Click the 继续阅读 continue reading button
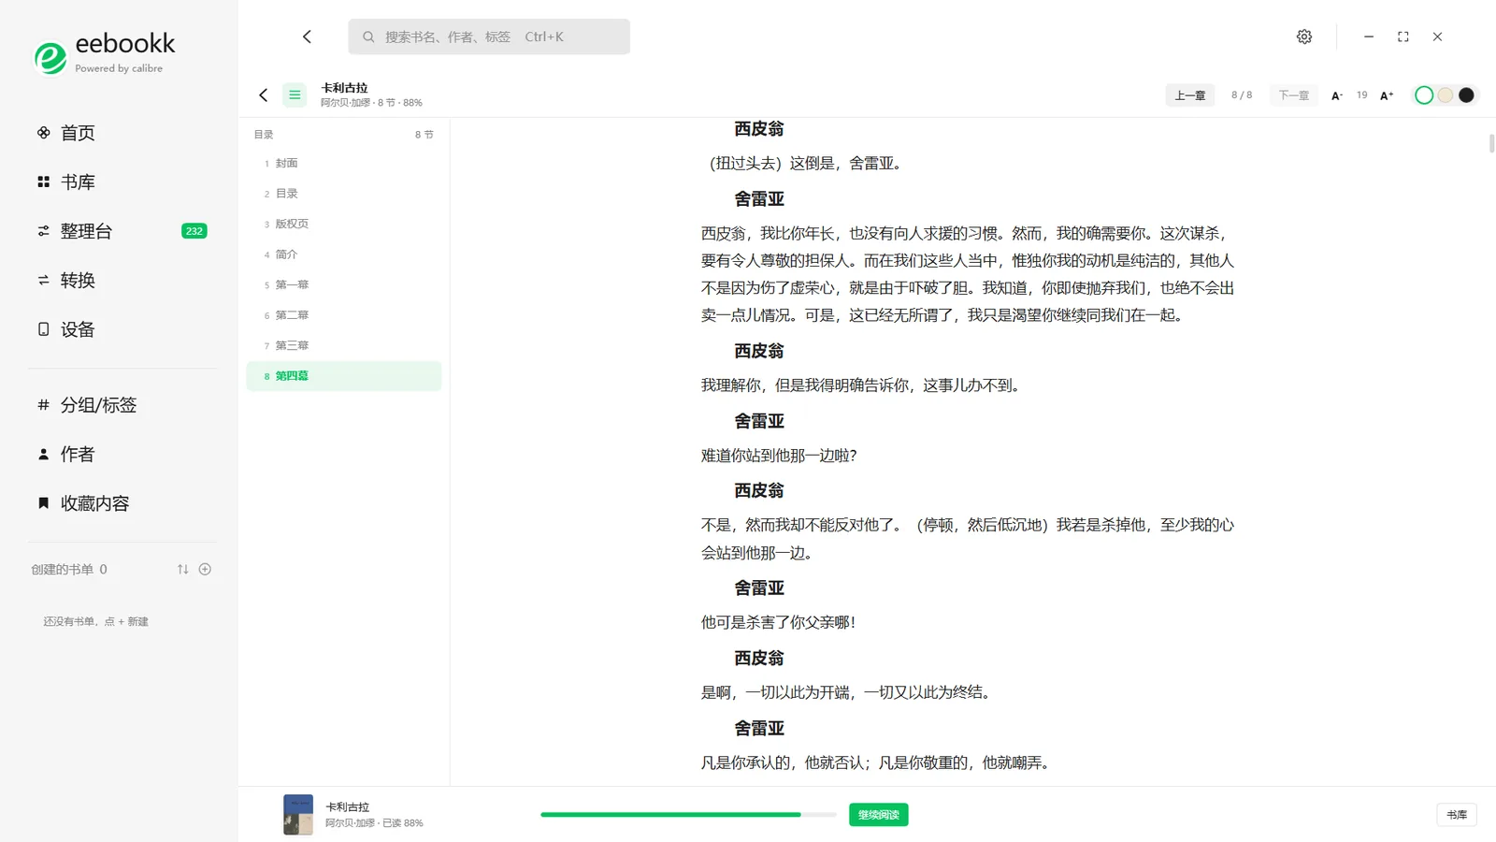Viewport: 1496px width, 842px height. coord(879,815)
